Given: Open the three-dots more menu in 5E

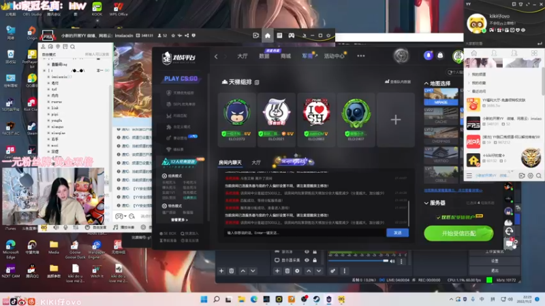Looking at the screenshot, I should click(361, 56).
